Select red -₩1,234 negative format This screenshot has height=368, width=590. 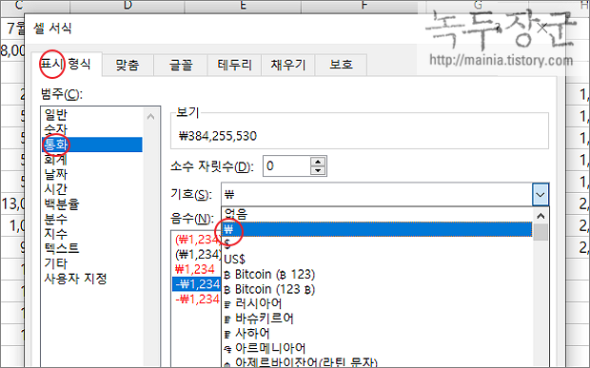click(196, 300)
